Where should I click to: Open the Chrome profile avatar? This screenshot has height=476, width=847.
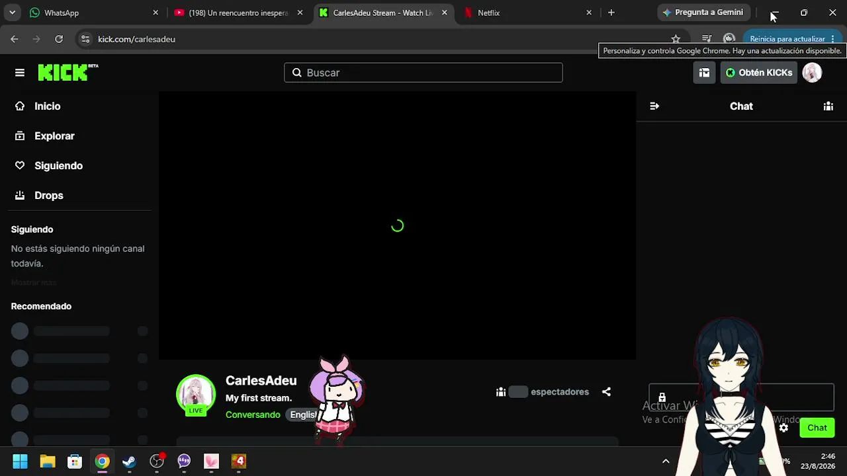pos(729,39)
